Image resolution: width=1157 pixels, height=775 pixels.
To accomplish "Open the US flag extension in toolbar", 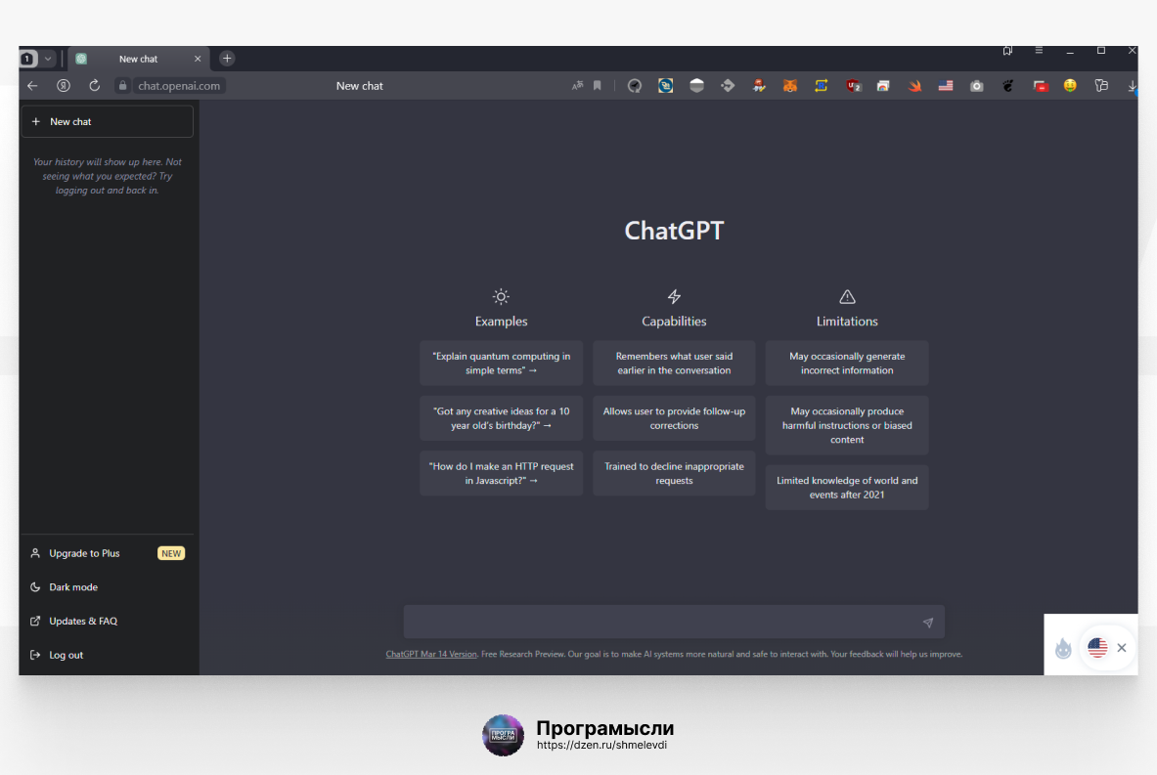I will point(945,86).
